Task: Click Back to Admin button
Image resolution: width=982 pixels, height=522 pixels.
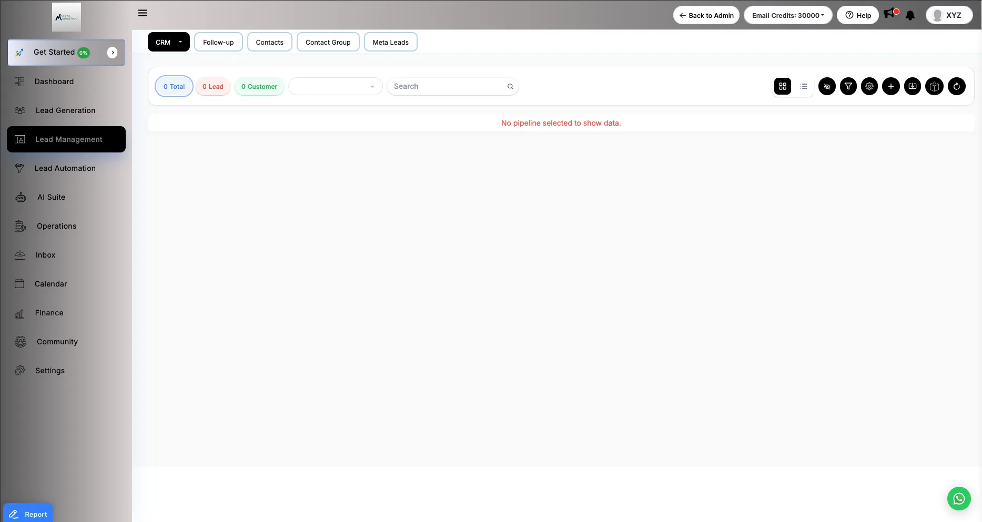Action: (706, 15)
